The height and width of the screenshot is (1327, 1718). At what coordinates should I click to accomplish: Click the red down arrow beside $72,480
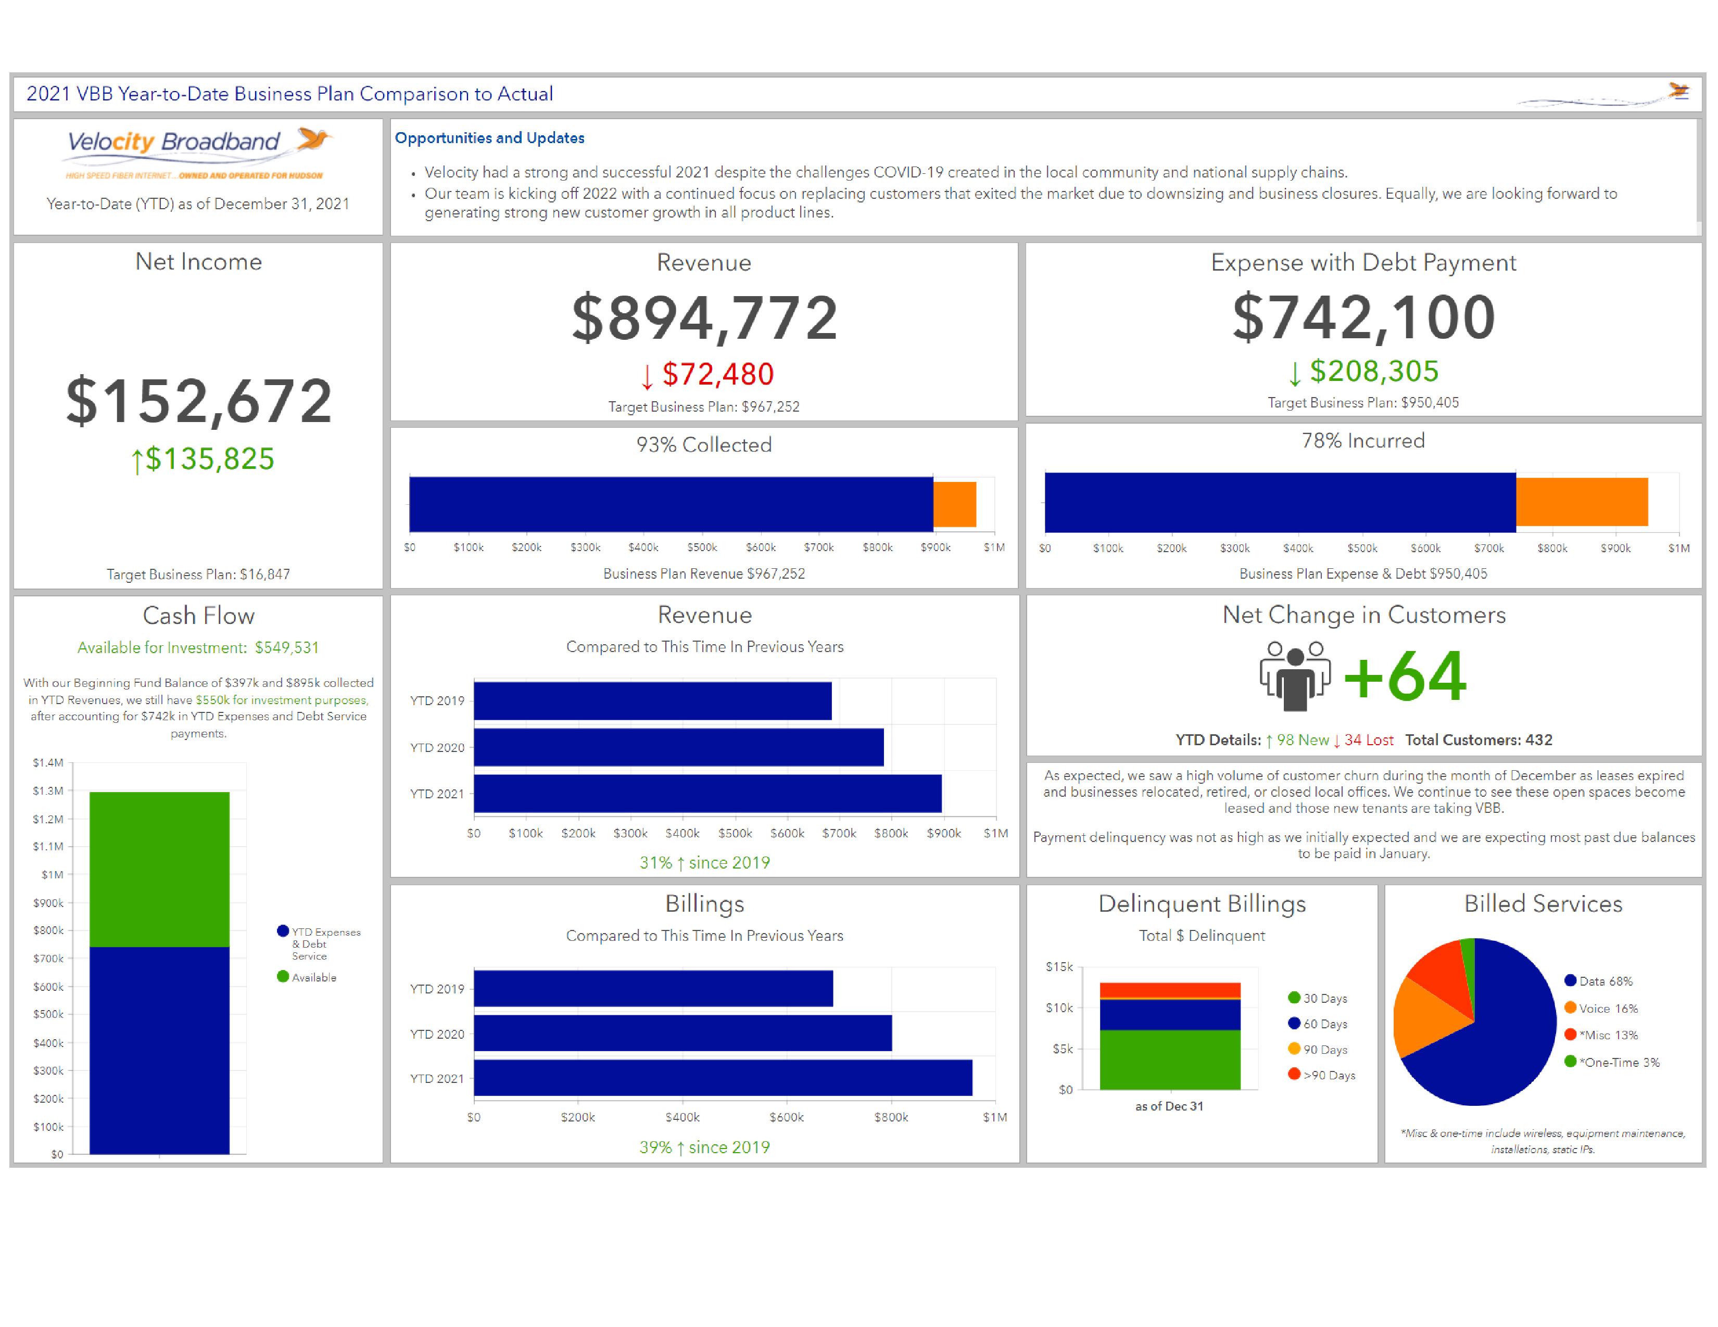647,376
